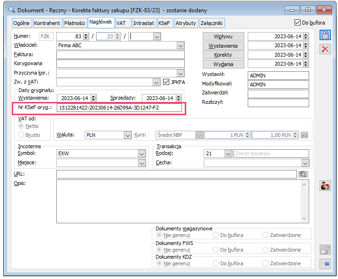
Task: Click the red X cancel icon
Action: point(325,49)
